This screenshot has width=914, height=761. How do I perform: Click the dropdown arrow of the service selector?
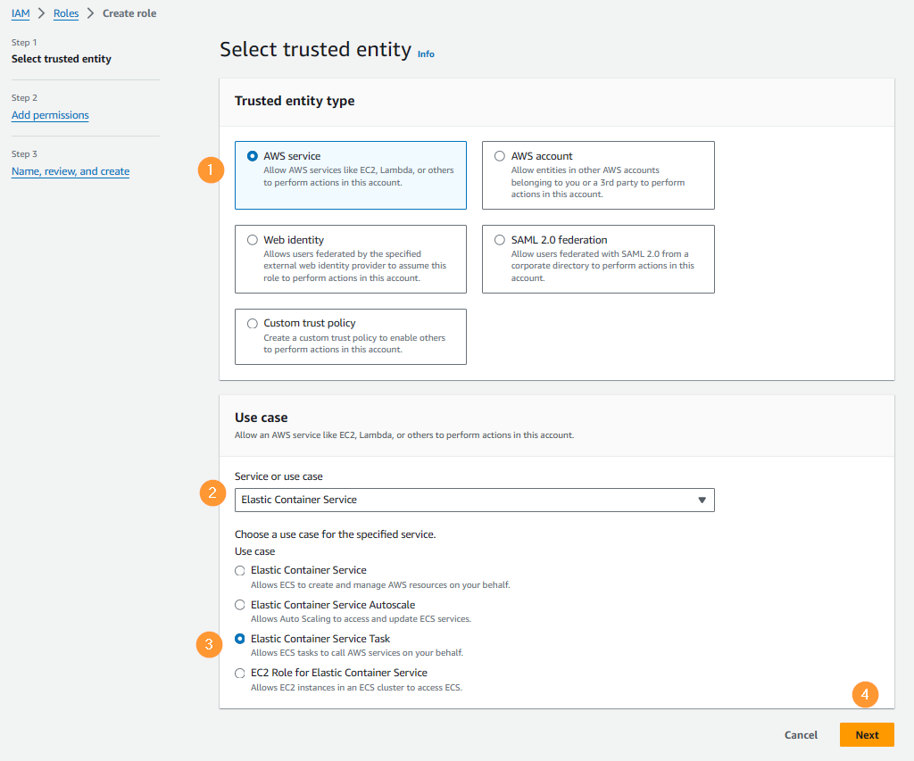tap(702, 500)
